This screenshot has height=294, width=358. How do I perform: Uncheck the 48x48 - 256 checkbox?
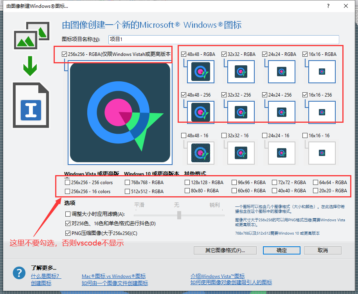click(183, 95)
